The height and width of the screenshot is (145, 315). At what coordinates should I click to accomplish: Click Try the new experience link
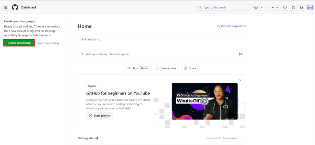(x=231, y=26)
